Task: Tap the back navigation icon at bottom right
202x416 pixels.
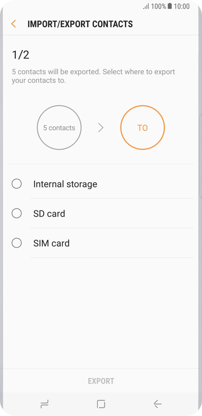Action: pos(157,404)
